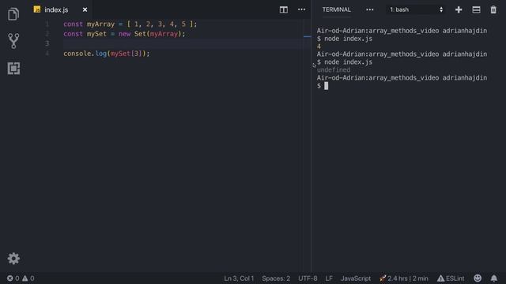Click the first '$ node index.js' terminal command
Image resolution: width=506 pixels, height=284 pixels.
tap(345, 39)
